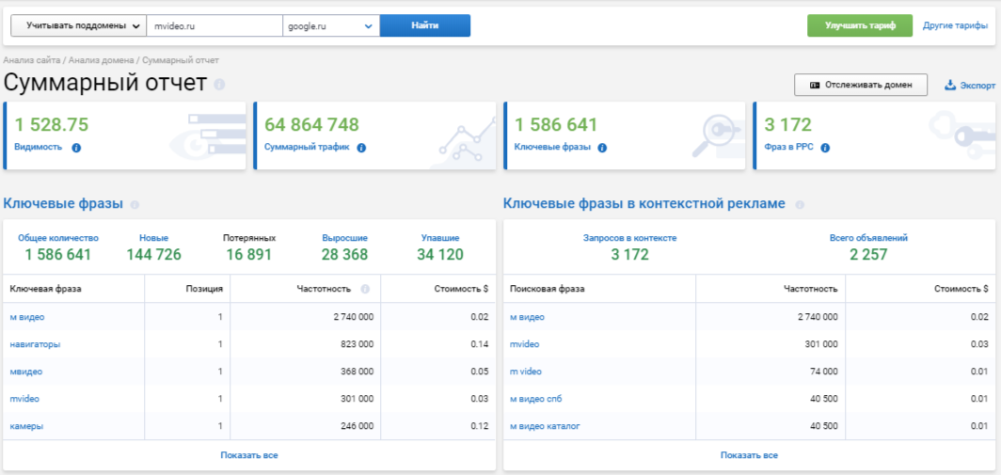Click the 1 528.75 visibility value
This screenshot has height=475, width=1001.
pyautogui.click(x=51, y=124)
